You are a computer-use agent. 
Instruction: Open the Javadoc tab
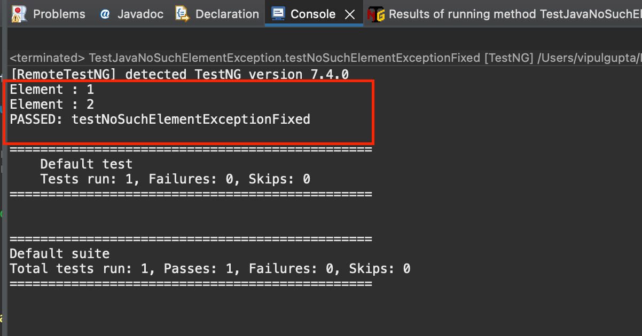140,14
